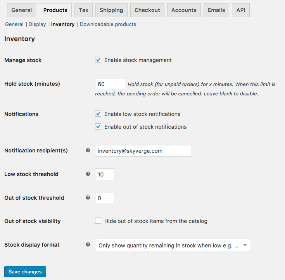The image size is (285, 280).
Task: Select the Inventory sub-section
Action: coord(63,24)
